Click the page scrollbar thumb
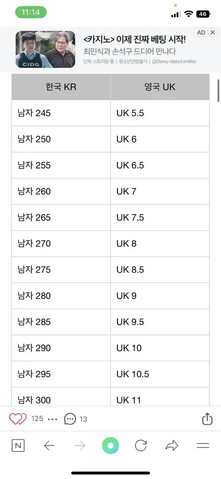The width and height of the screenshot is (221, 479). click(218, 91)
